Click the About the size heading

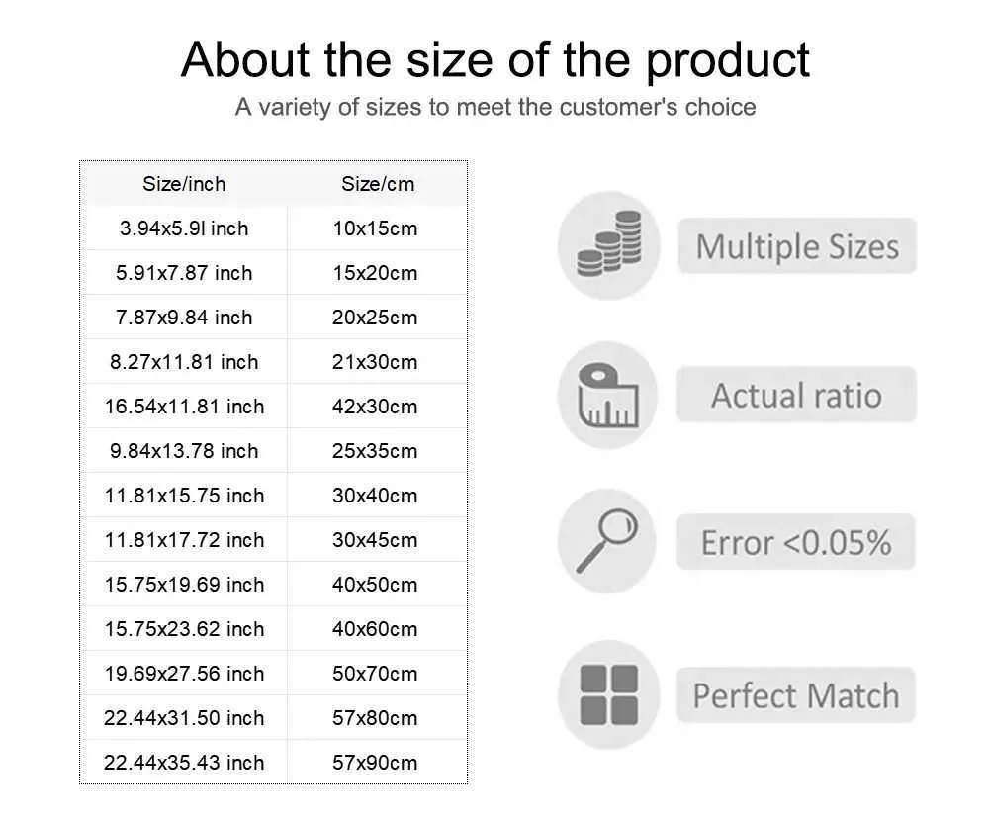click(x=495, y=60)
